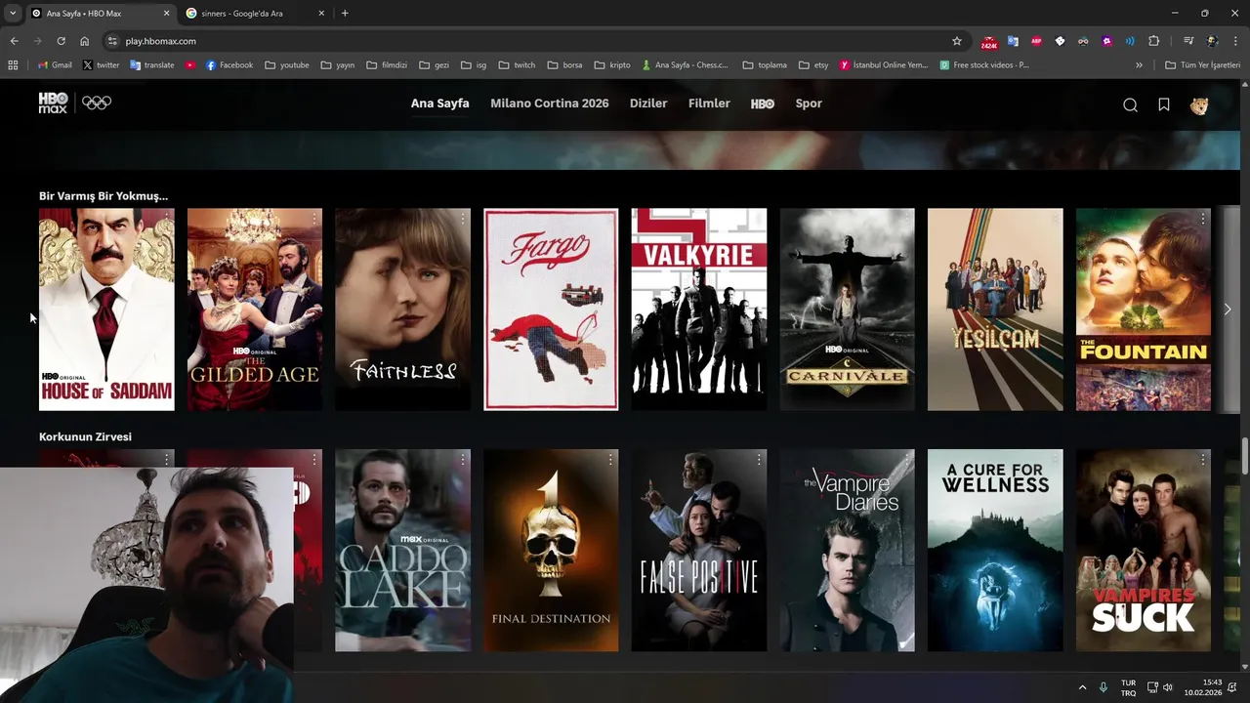Open the Ana Sayfa - Chess.c... bookmark
1250x703 pixels.
point(685,65)
